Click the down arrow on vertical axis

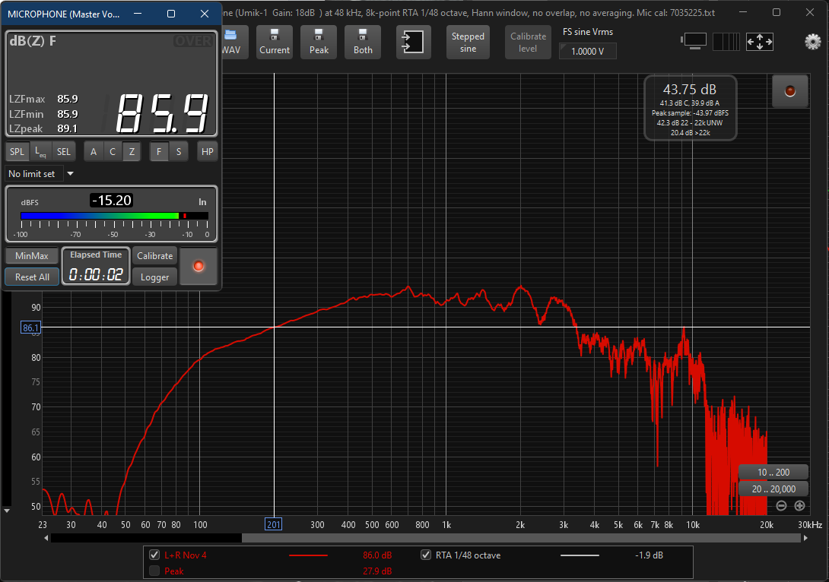[x=7, y=511]
